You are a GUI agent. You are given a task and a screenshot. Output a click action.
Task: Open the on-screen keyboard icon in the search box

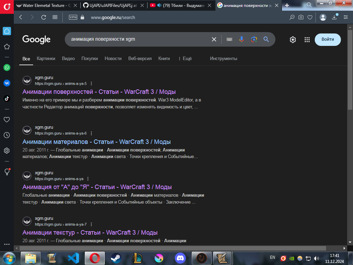[229, 39]
